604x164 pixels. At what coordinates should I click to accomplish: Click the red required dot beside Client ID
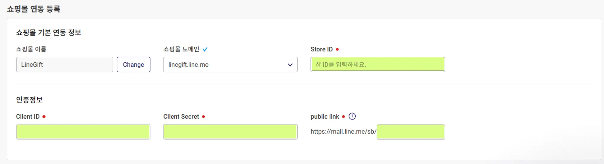point(44,117)
